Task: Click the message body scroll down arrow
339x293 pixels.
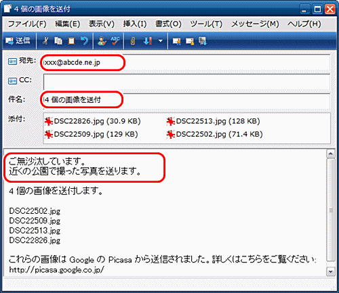Action: 330,271
